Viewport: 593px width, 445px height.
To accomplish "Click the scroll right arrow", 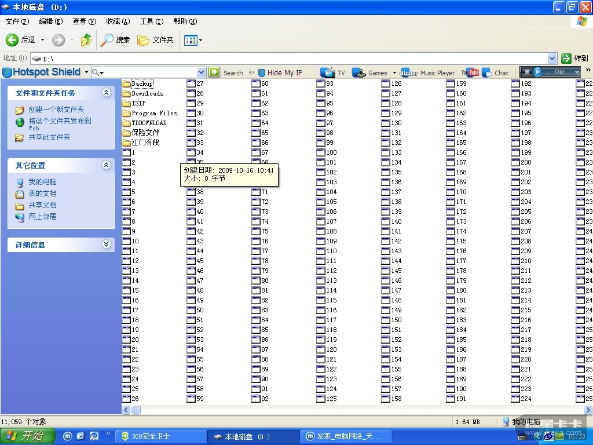I will pos(588,410).
